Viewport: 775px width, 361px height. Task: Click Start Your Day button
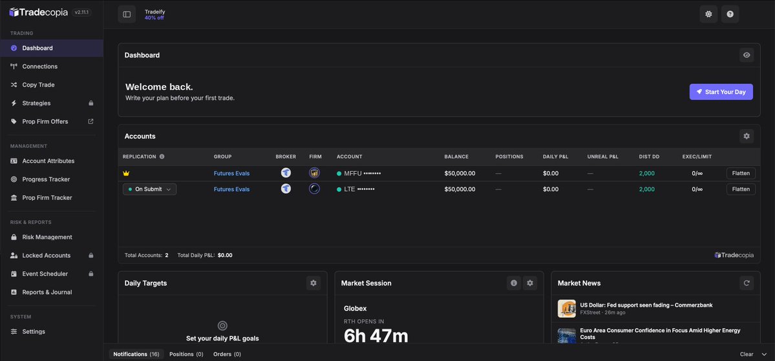click(721, 92)
